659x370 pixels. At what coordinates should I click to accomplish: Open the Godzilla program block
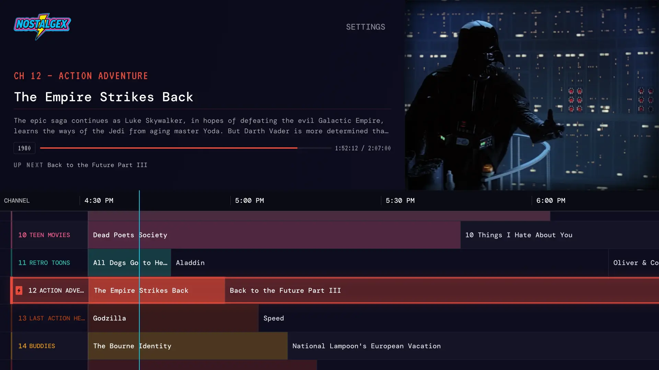[173, 318]
